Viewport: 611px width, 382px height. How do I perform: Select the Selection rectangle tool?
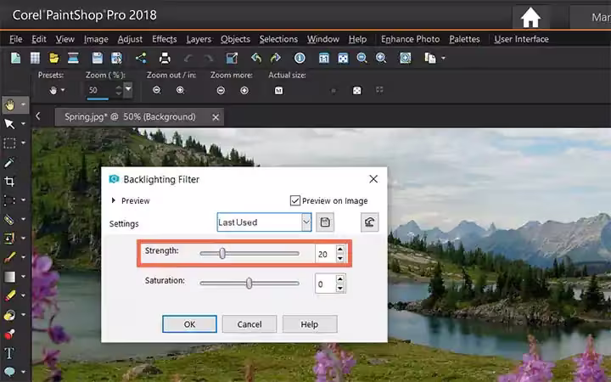[9, 143]
